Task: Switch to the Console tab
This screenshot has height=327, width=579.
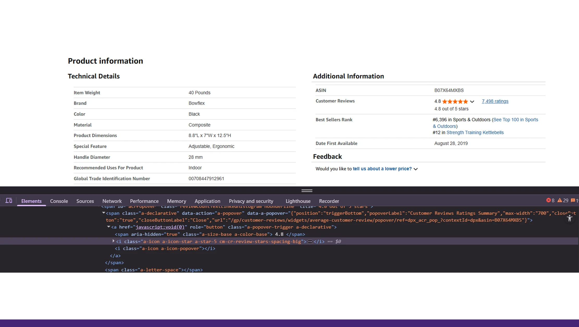Action: [x=59, y=201]
